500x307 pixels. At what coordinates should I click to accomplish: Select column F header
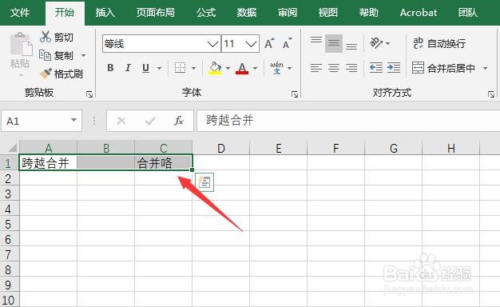[335, 148]
